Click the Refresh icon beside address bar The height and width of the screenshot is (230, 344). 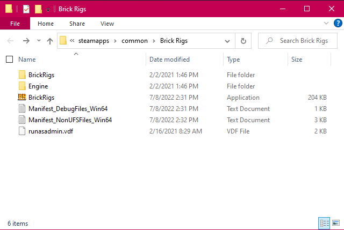coord(243,41)
